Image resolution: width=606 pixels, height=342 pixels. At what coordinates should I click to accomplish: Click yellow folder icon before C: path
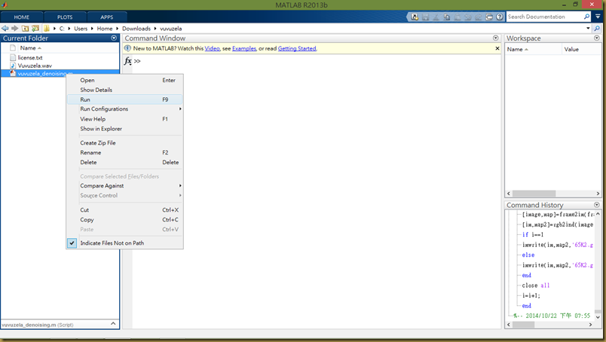coord(47,28)
